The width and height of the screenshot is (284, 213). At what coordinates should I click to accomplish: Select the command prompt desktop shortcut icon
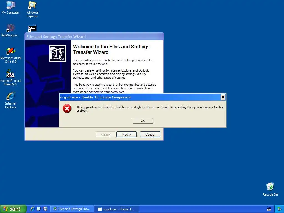pyautogui.click(x=32, y=29)
